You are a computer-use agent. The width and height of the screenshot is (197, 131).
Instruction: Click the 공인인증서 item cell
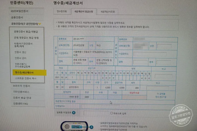coord(74,87)
